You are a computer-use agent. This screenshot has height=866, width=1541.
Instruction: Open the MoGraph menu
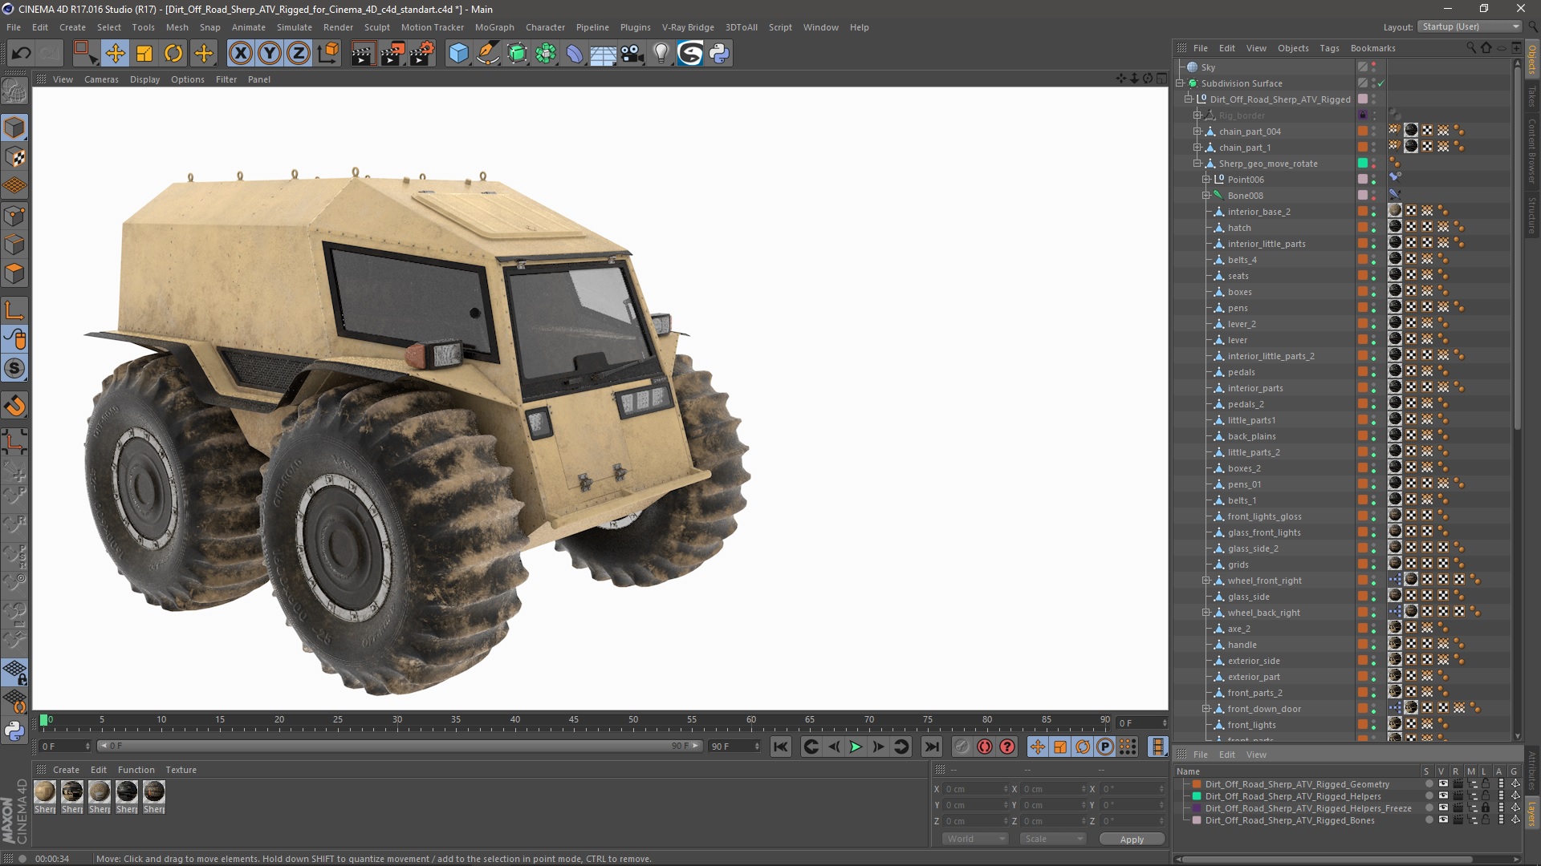[494, 27]
